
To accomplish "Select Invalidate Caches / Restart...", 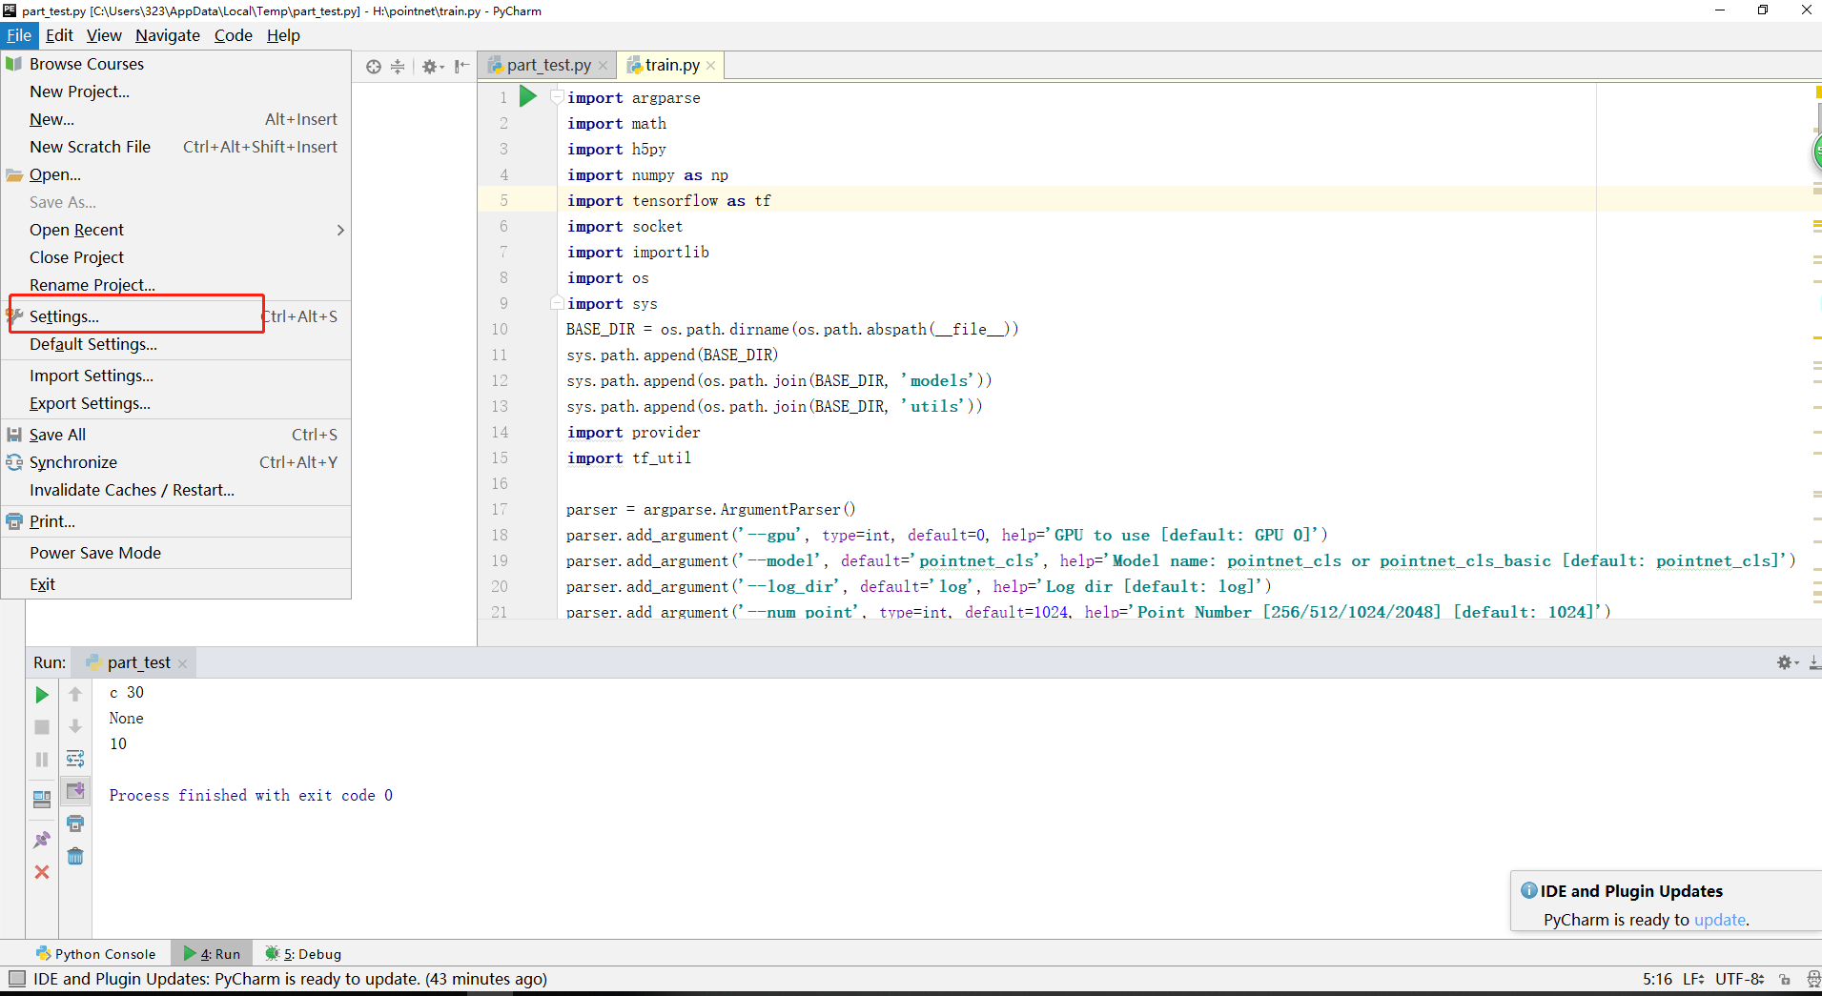I will [175, 490].
